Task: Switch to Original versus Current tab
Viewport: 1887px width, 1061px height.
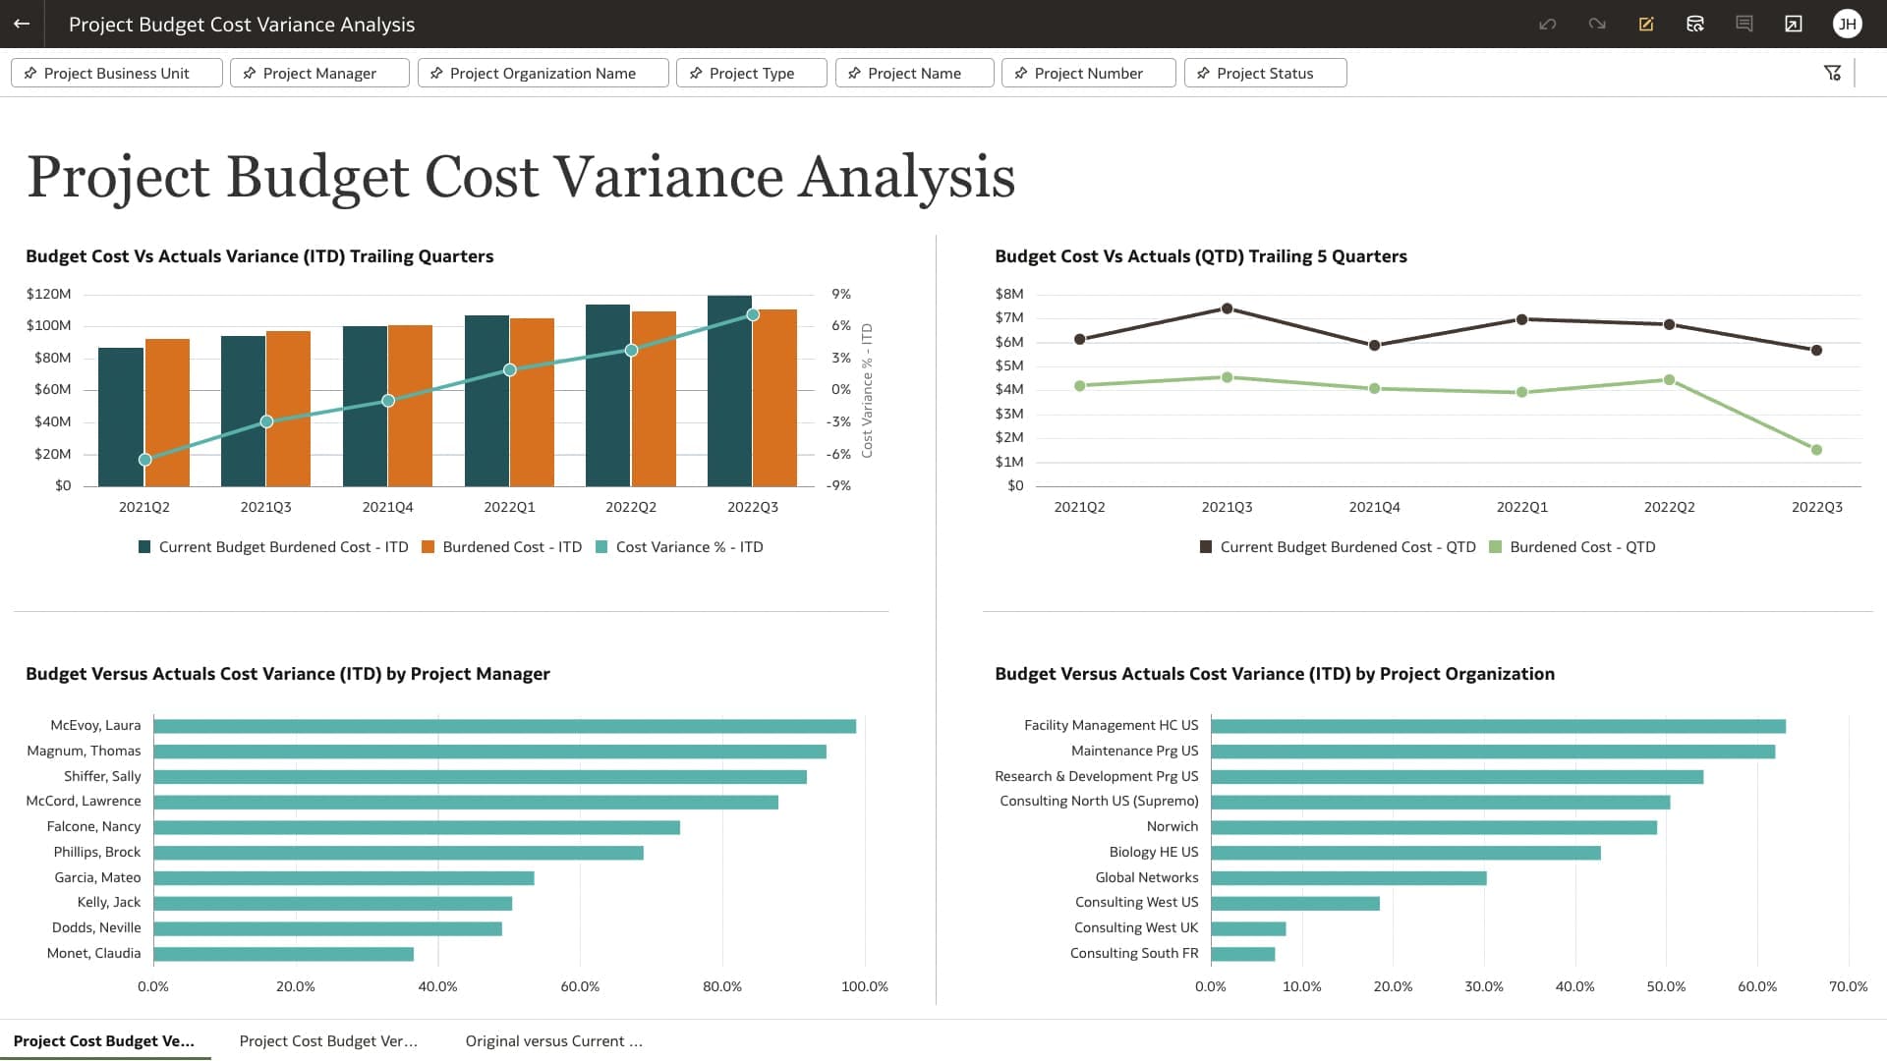Action: coord(556,1041)
